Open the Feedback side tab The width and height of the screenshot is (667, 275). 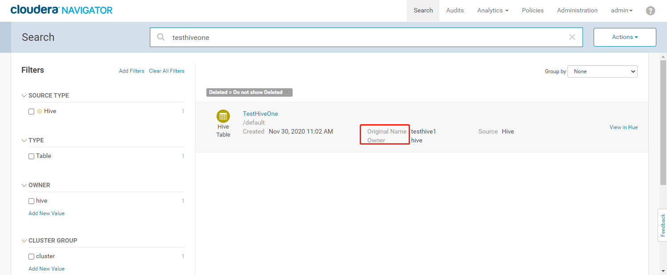(x=663, y=225)
